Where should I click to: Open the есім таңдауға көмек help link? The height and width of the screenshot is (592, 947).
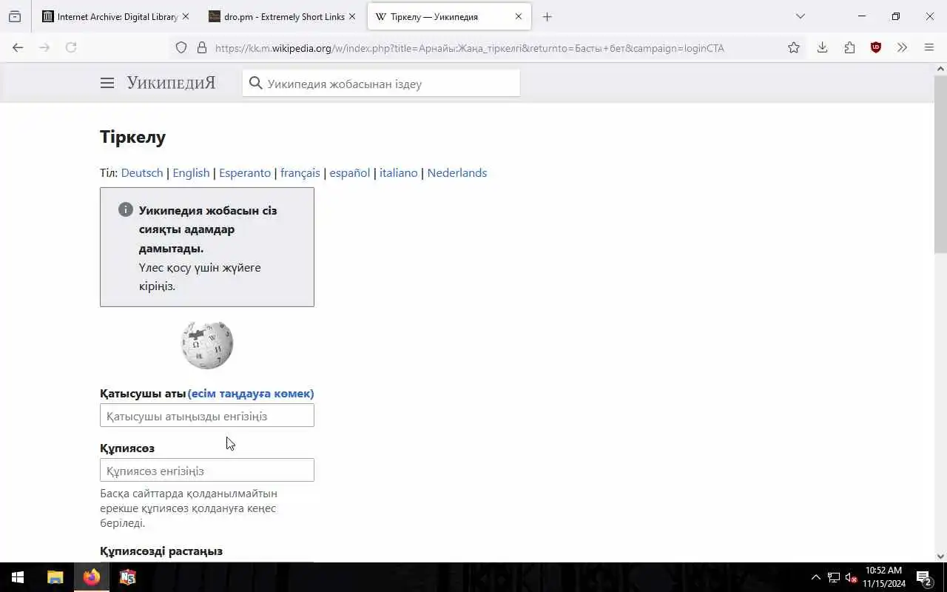pyautogui.click(x=251, y=393)
